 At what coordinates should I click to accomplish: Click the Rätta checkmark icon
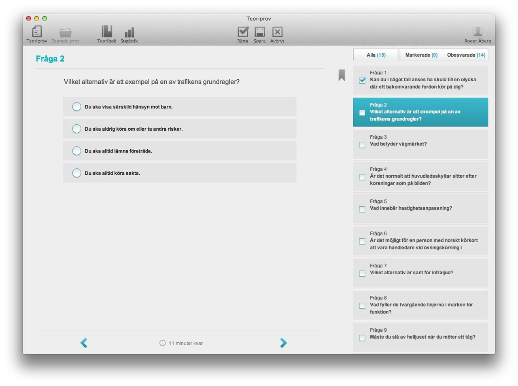pos(243,32)
